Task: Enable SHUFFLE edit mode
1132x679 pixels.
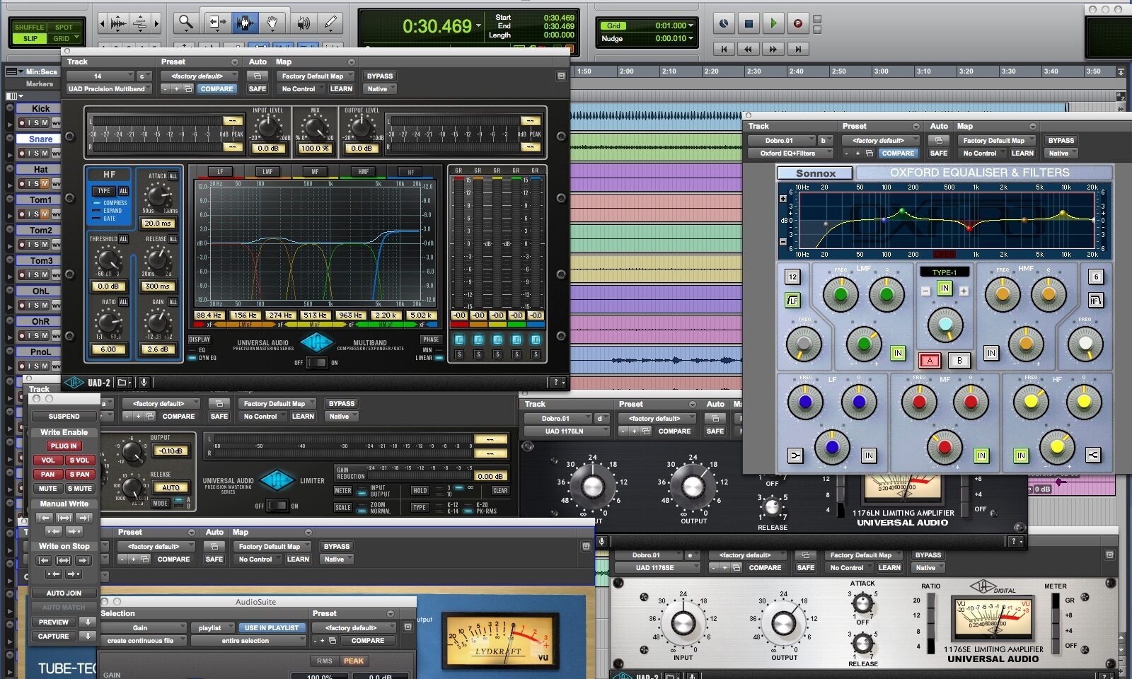Action: click(x=29, y=27)
